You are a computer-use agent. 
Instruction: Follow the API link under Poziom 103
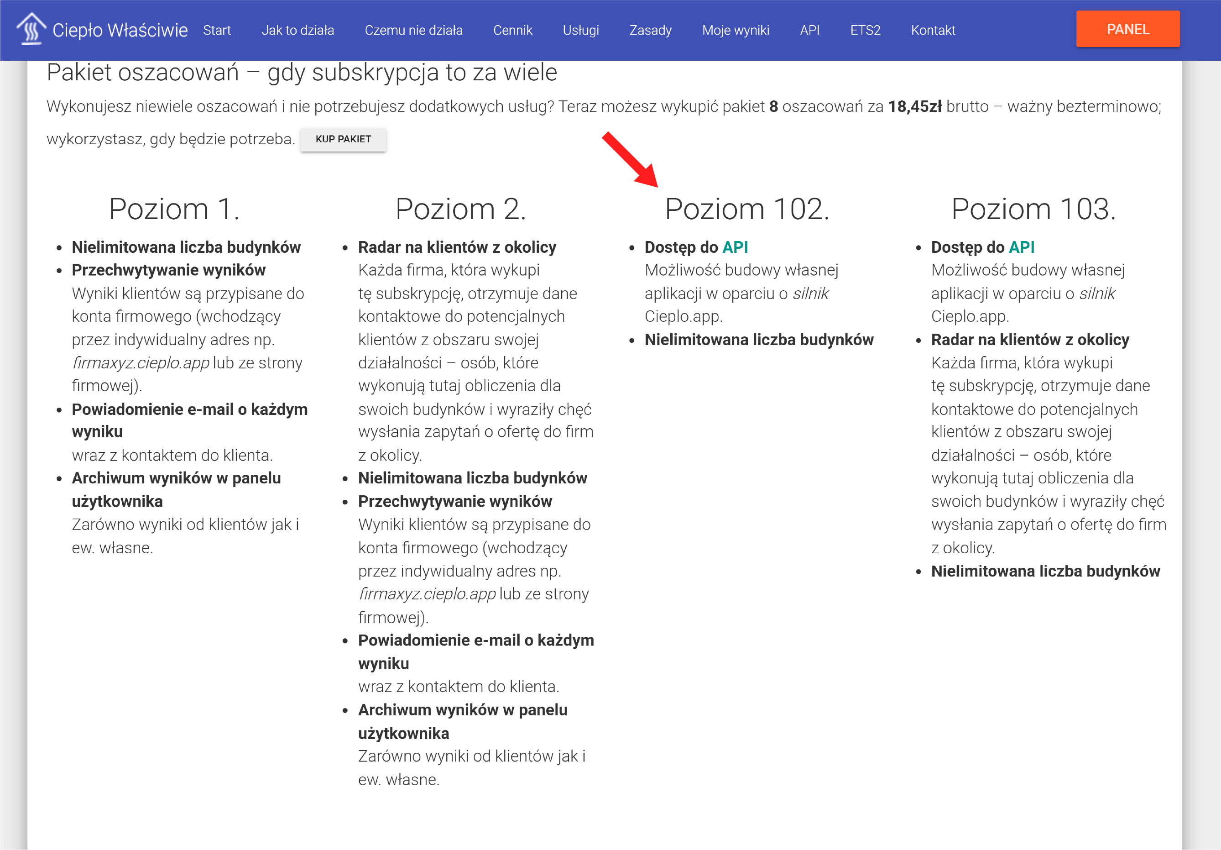pos(1021,247)
